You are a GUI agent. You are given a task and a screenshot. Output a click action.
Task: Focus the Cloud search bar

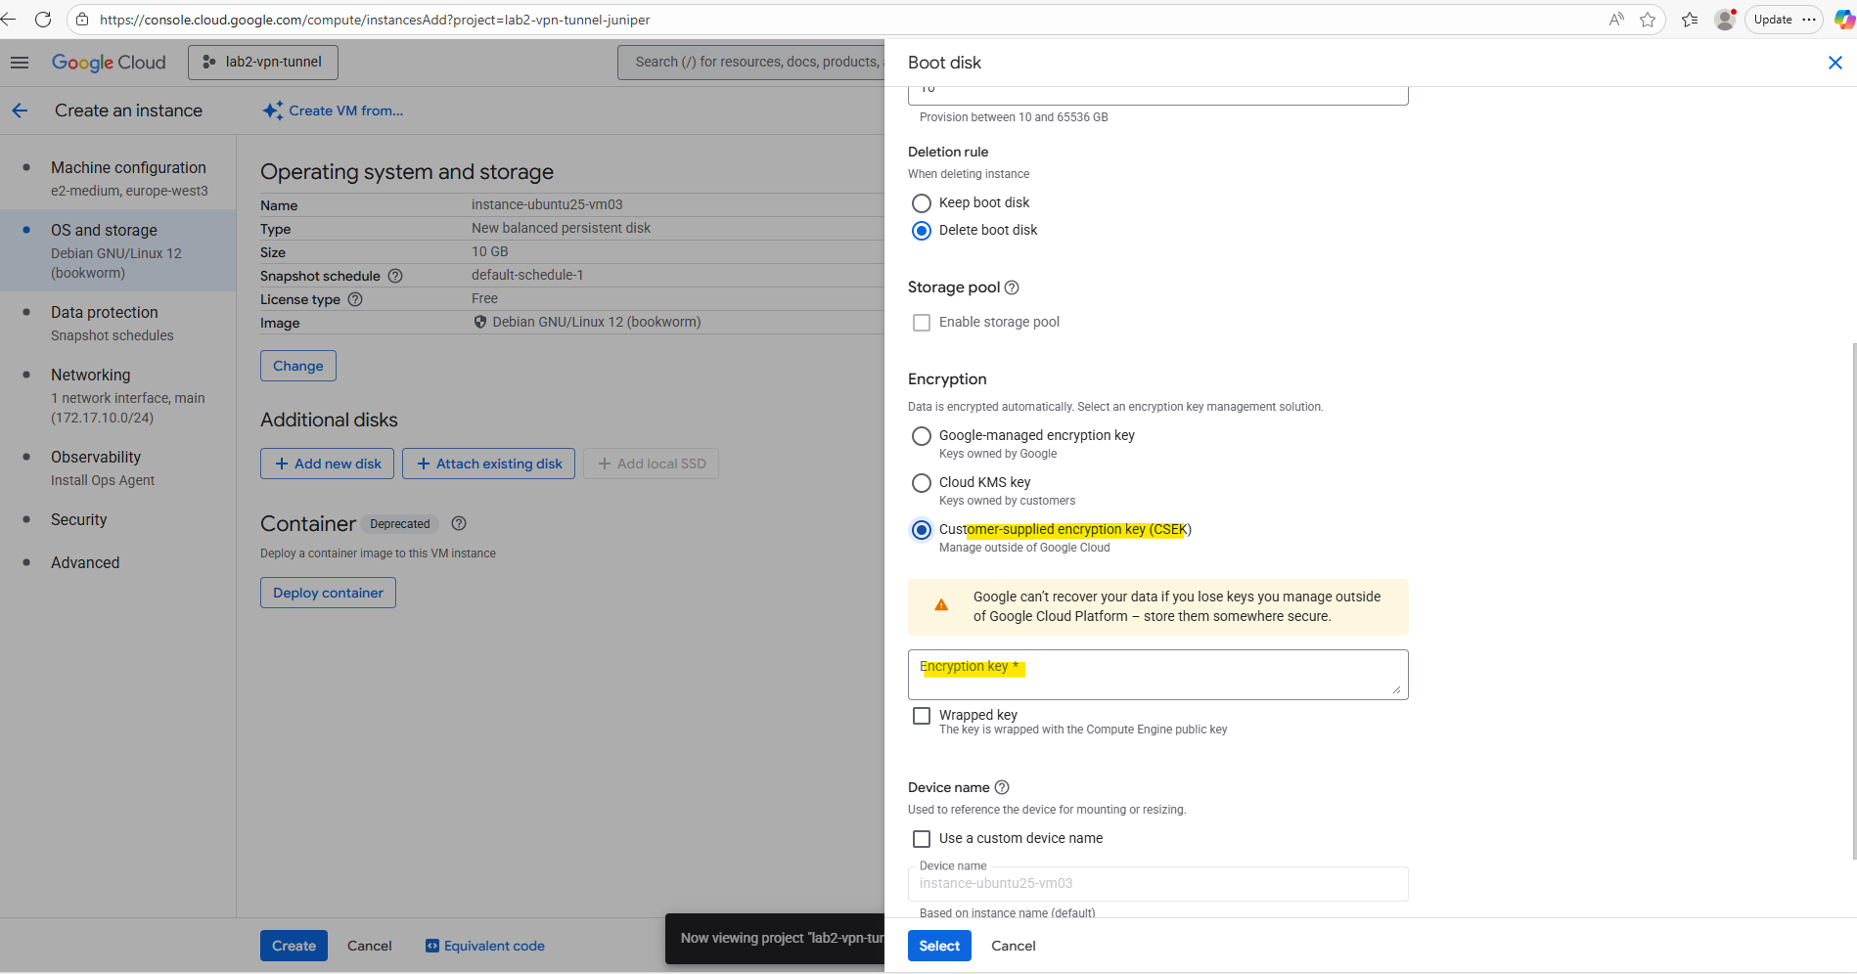pyautogui.click(x=751, y=63)
